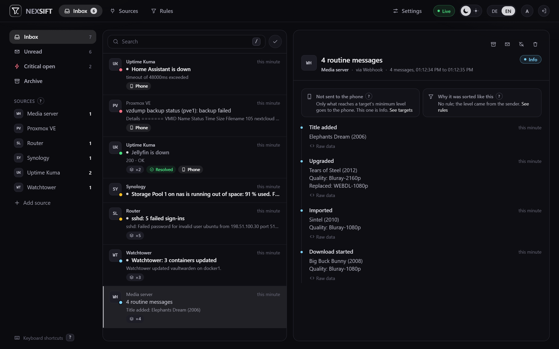Switch language to DE

(495, 11)
